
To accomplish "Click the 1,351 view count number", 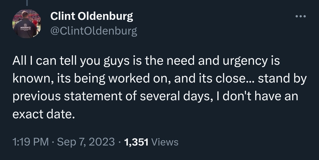I will (136, 142).
